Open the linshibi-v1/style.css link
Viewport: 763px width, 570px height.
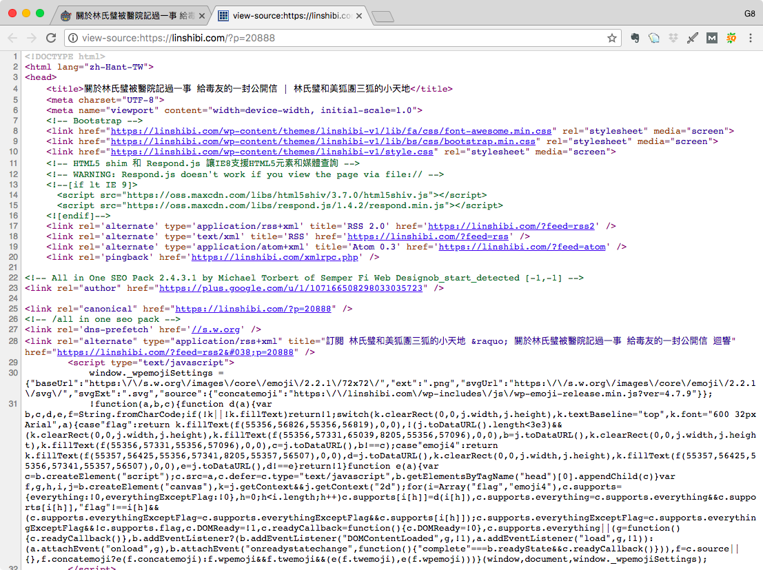click(x=272, y=152)
